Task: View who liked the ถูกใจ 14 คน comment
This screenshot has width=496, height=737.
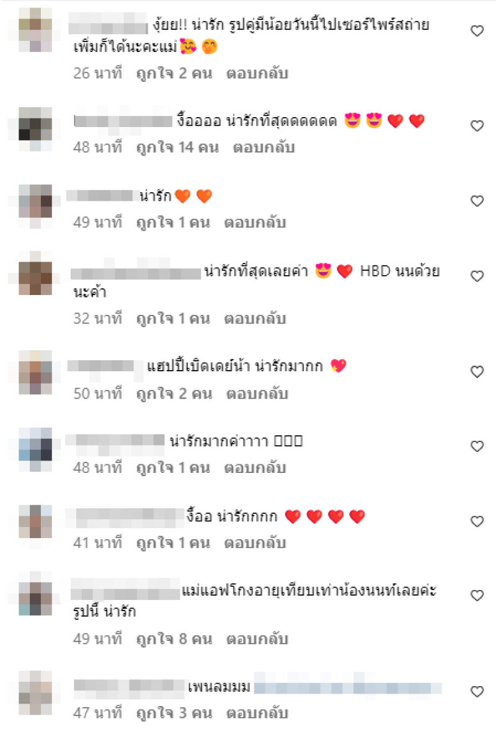Action: click(177, 148)
